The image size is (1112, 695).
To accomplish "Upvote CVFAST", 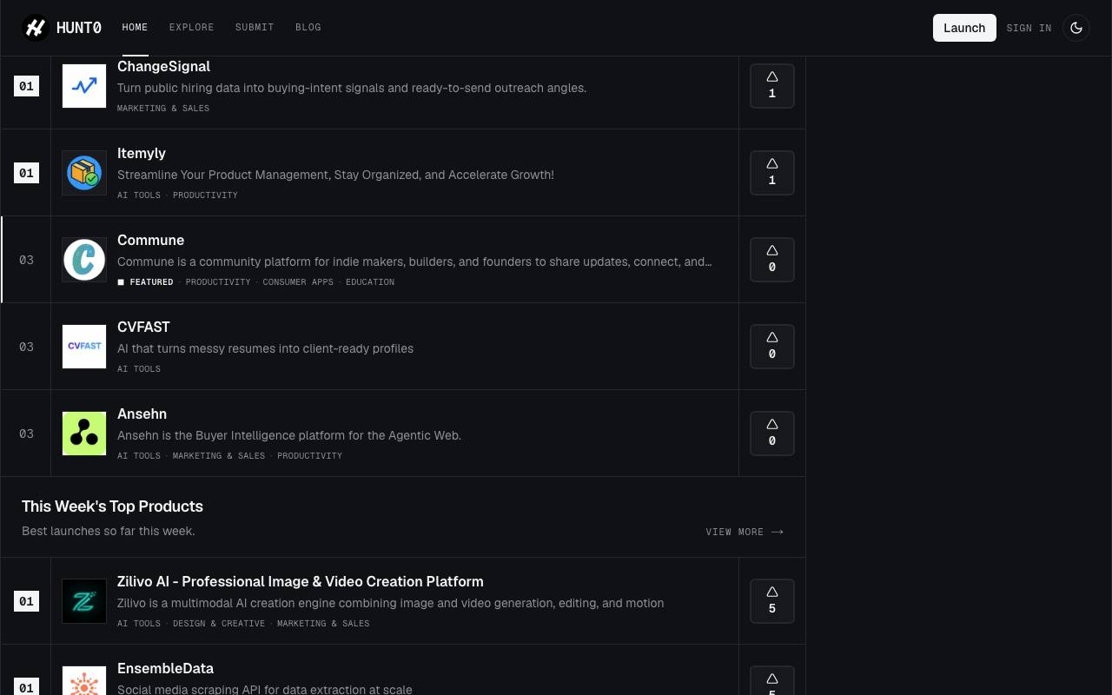I will tap(772, 347).
